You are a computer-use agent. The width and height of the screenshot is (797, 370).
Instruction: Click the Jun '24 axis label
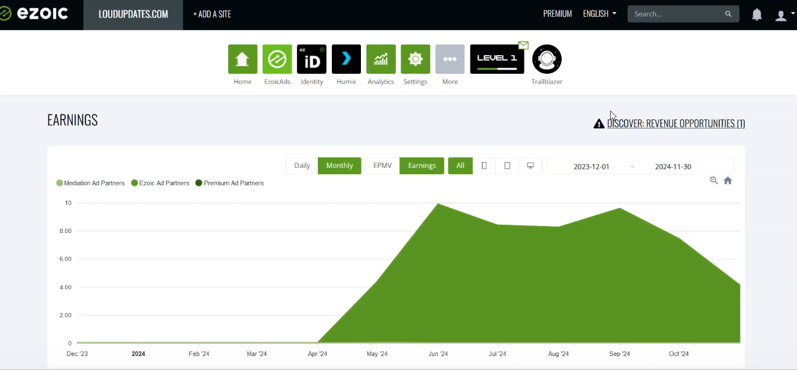[438, 354]
